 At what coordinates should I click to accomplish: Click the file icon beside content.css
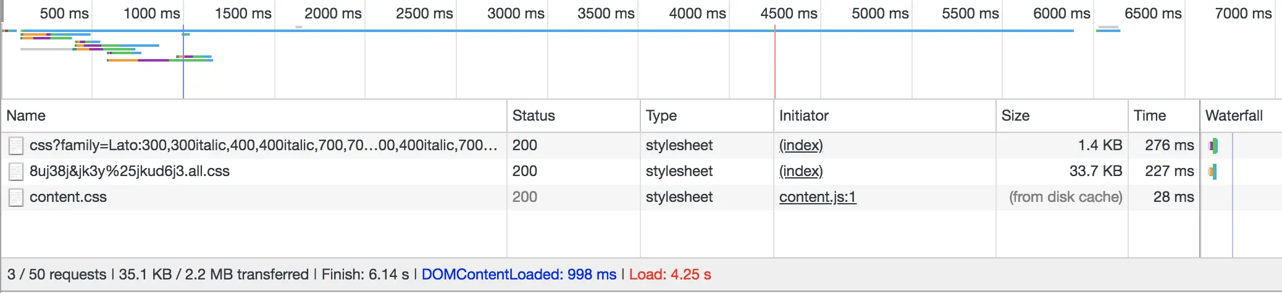(15, 198)
